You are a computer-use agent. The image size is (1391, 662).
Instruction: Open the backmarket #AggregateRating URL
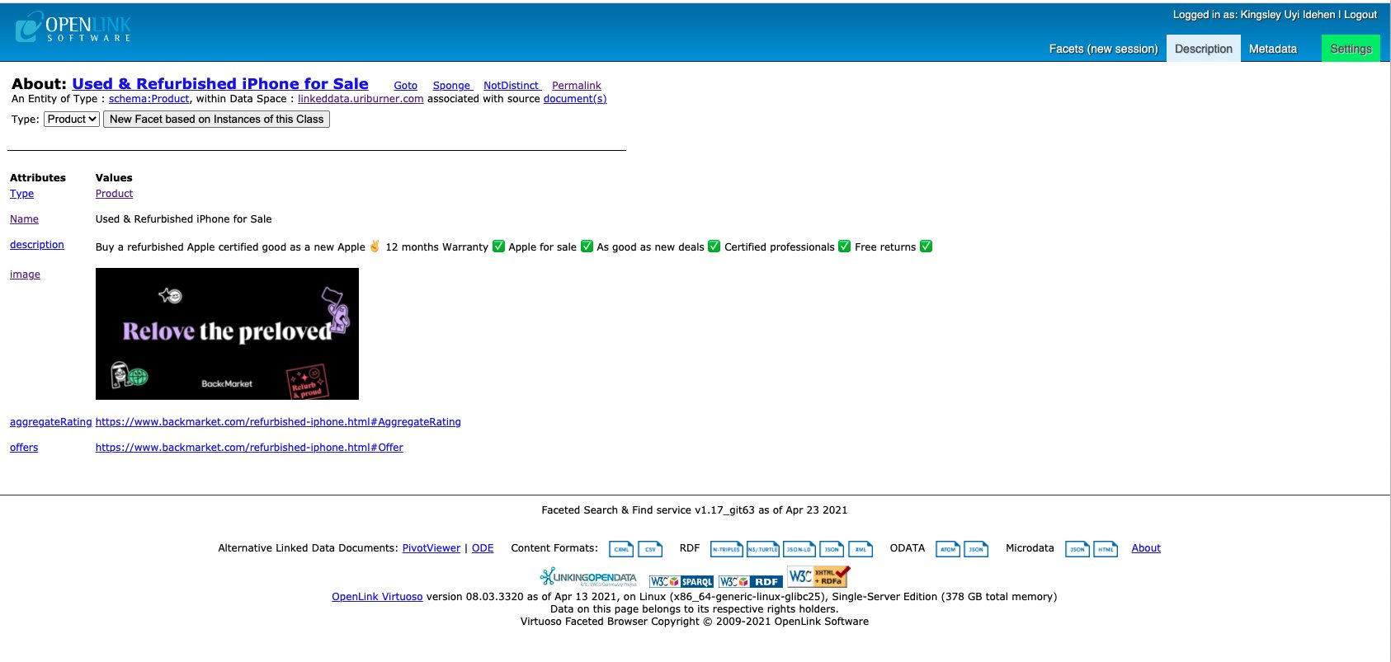(x=278, y=422)
